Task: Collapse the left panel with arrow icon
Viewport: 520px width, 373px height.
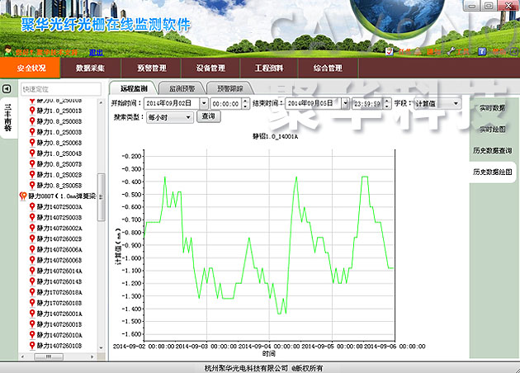Action: 7,88
